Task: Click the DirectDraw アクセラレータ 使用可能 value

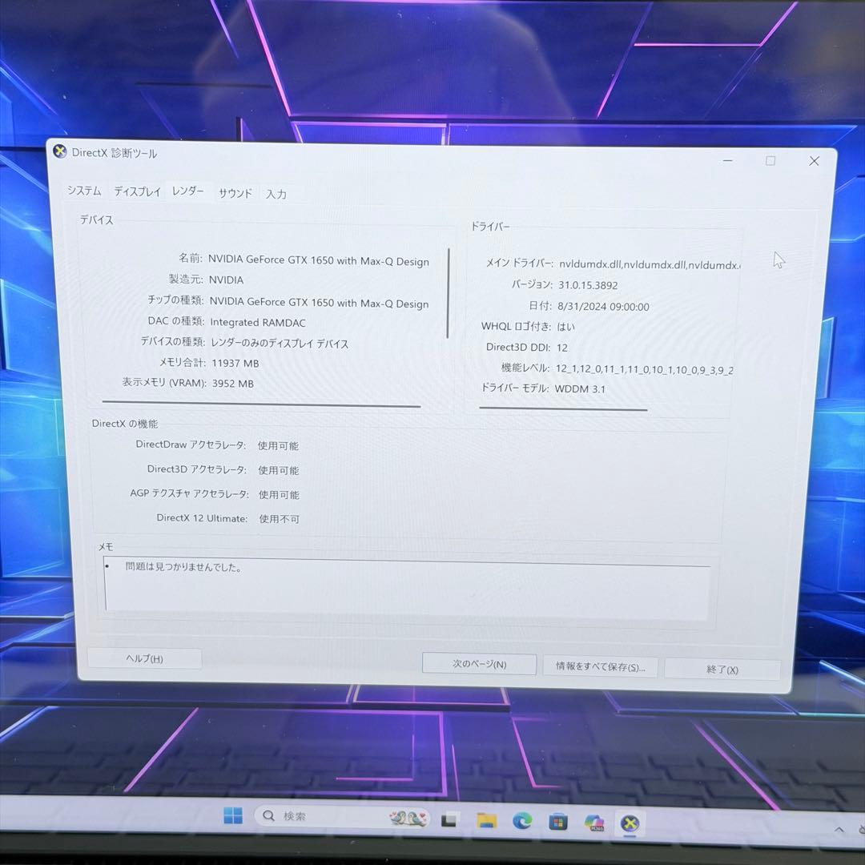Action: pos(278,446)
